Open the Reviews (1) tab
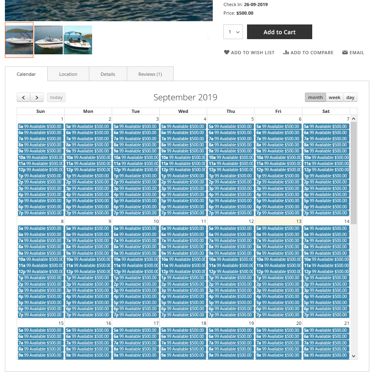375x375 pixels. pos(150,74)
